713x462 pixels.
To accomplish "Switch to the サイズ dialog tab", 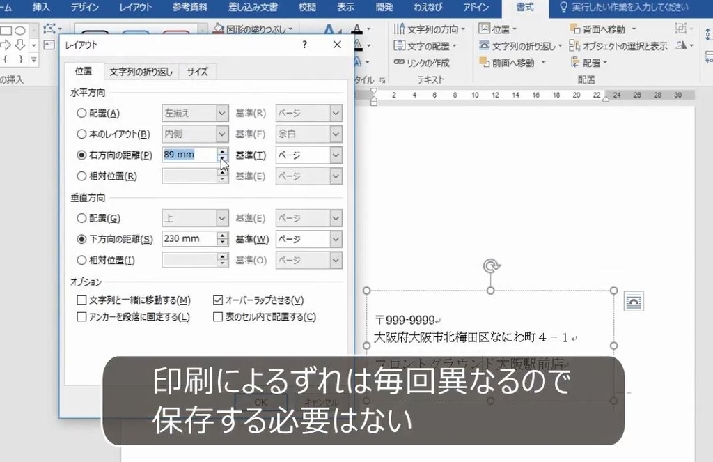I will click(197, 72).
